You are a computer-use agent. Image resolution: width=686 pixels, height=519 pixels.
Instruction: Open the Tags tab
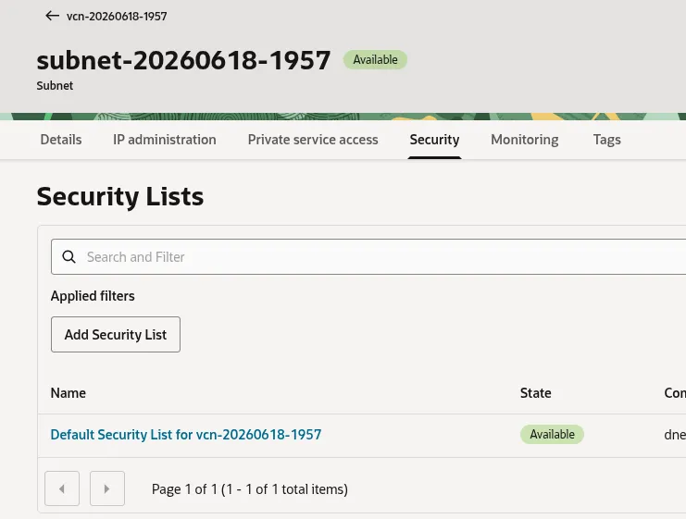(x=606, y=140)
